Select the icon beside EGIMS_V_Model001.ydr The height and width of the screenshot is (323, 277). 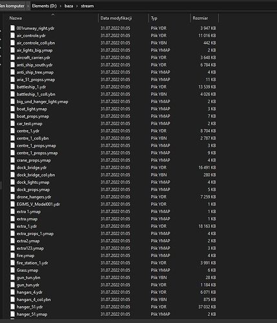pos(13,204)
